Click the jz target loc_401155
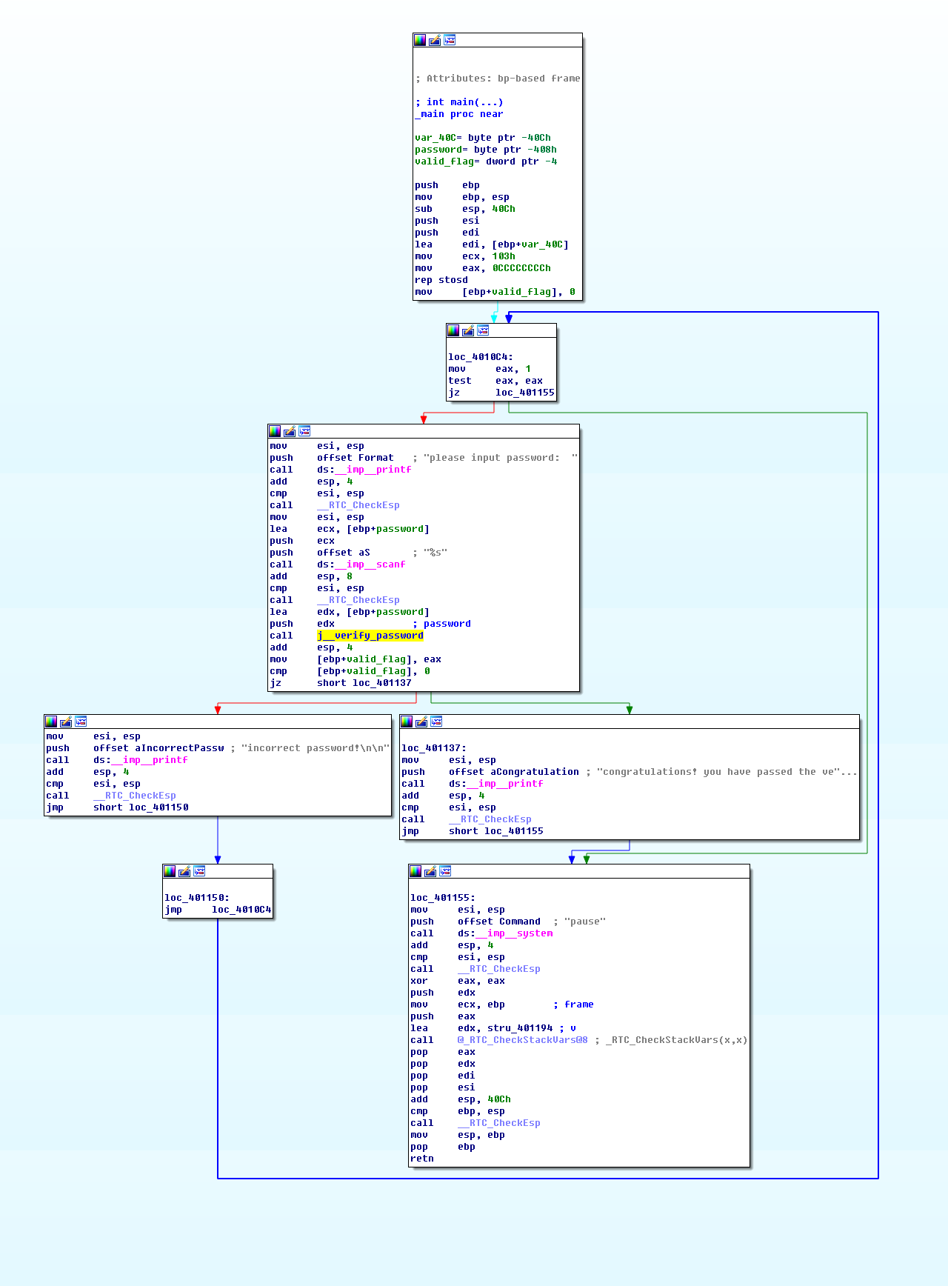 click(x=525, y=393)
